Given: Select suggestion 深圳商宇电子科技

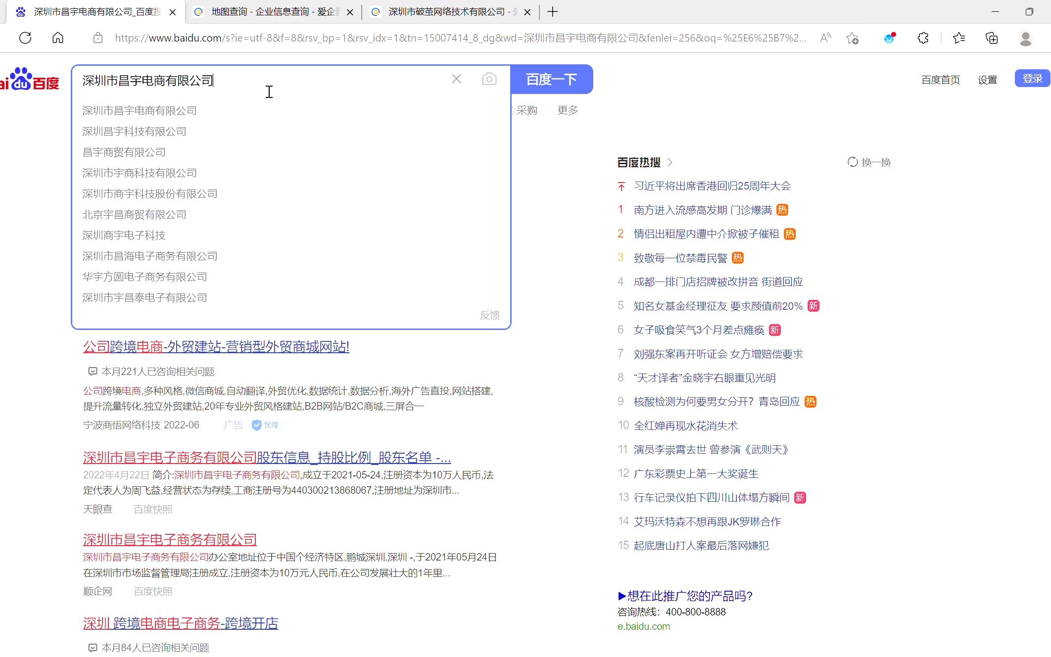Looking at the screenshot, I should tap(124, 235).
